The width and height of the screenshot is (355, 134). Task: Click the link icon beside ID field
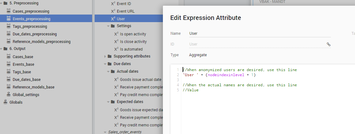329,44
